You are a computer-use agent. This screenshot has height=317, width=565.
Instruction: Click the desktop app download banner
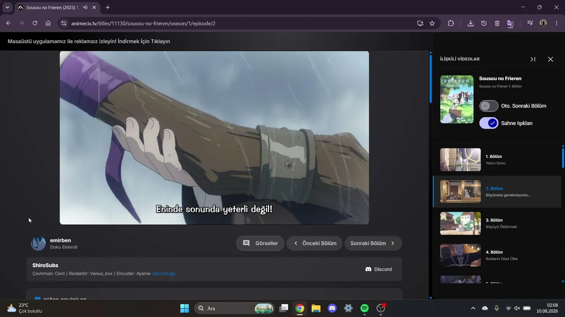89,41
